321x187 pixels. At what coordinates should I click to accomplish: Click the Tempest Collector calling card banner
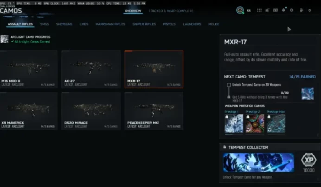(258, 162)
